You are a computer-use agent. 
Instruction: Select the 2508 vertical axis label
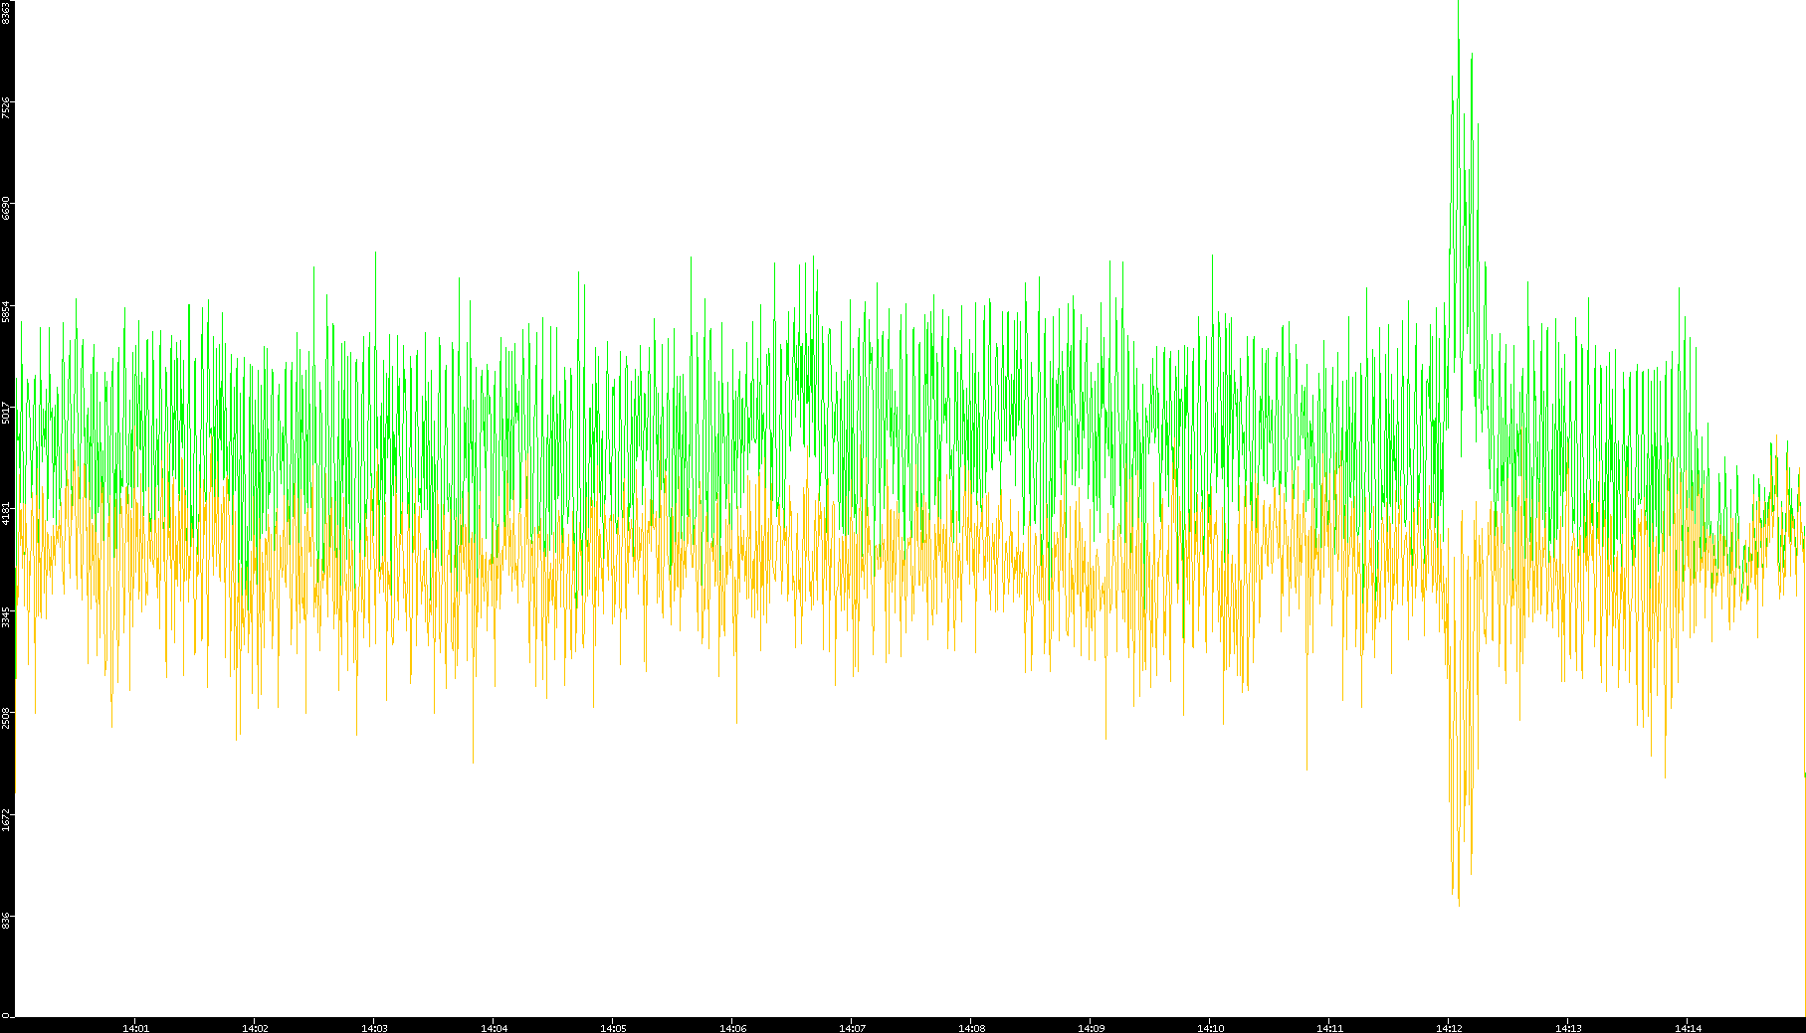click(6, 718)
